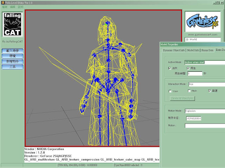Screen dimensions: 225x168
Task: Click the Model Properties title bar
Action: (192, 44)
